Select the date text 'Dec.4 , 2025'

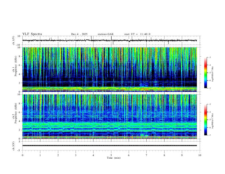click(79, 34)
